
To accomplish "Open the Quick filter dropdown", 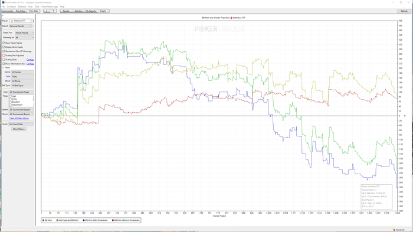I will point(22,124).
